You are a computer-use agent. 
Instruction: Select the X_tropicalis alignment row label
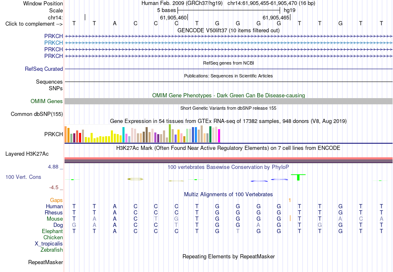tap(49, 244)
